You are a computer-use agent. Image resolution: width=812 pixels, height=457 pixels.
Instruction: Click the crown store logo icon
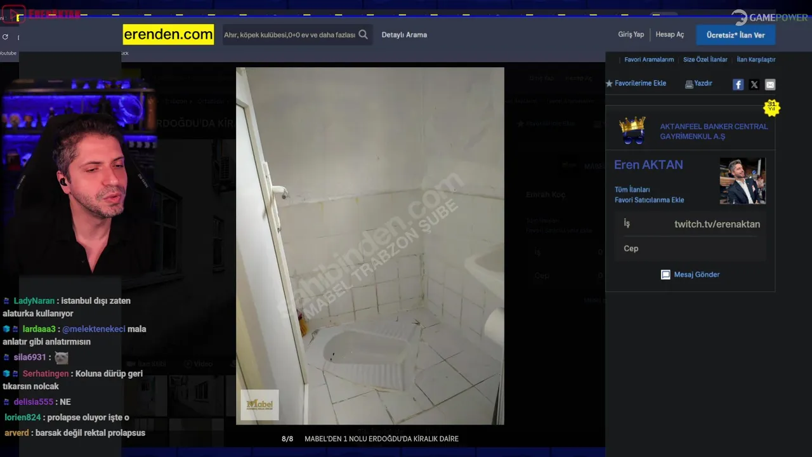[x=632, y=130]
